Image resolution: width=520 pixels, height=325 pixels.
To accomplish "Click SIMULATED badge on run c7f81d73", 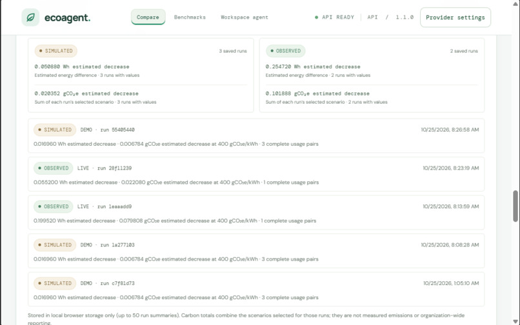I will (x=55, y=283).
